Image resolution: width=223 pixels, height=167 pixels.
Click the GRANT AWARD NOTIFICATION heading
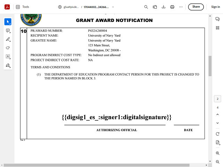tap(114, 21)
